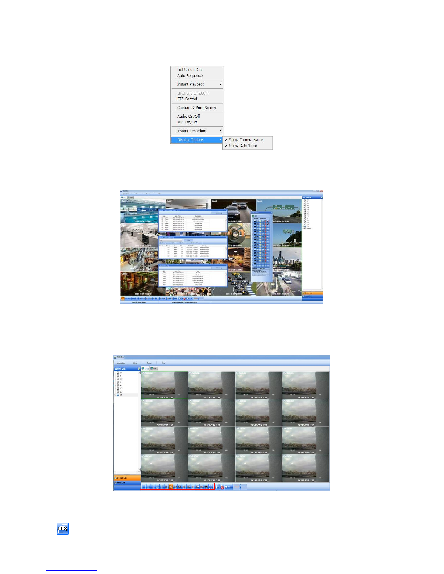The image size is (444, 574).
Task: Click Server List button below tree in 16-camera window
Action: tap(127, 478)
